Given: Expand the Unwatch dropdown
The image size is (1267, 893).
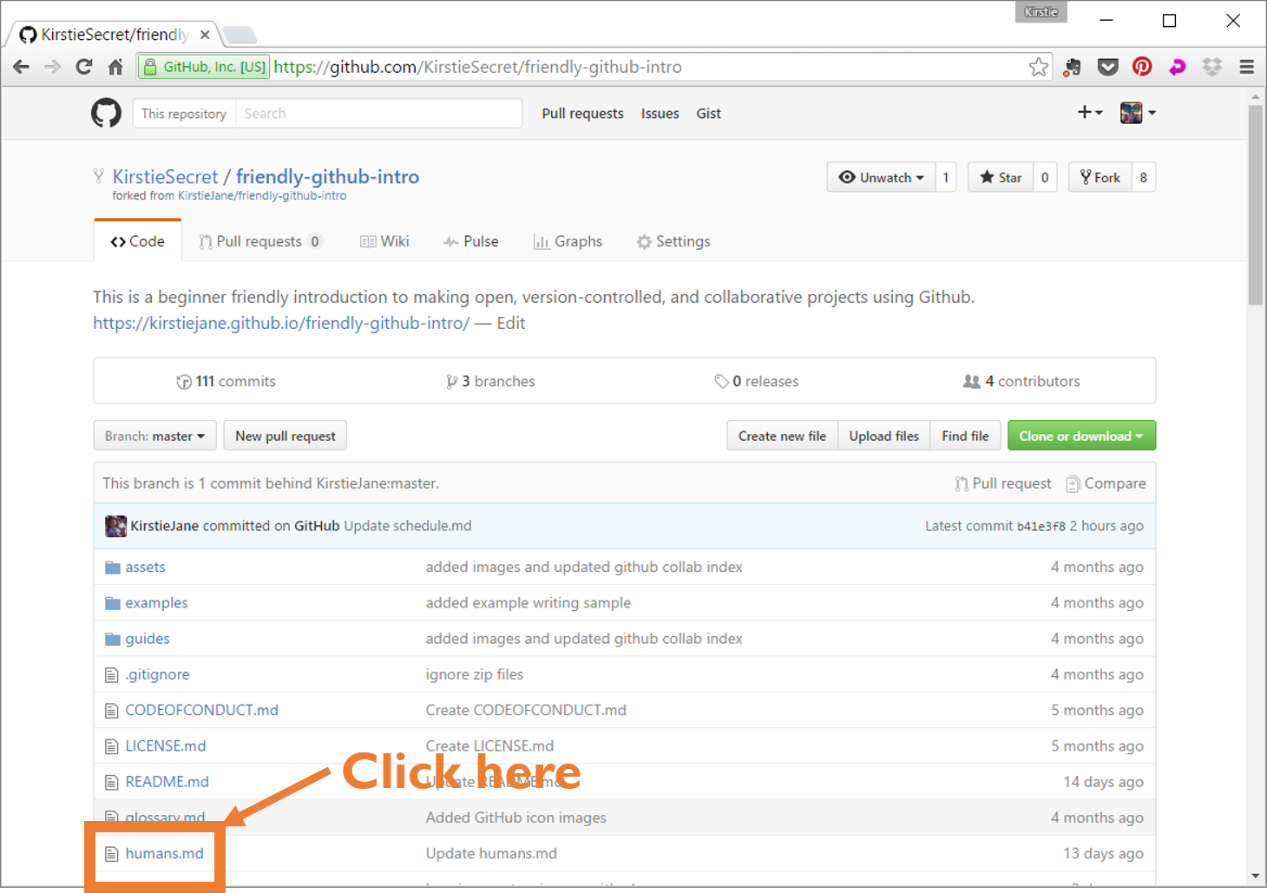Looking at the screenshot, I should click(881, 178).
